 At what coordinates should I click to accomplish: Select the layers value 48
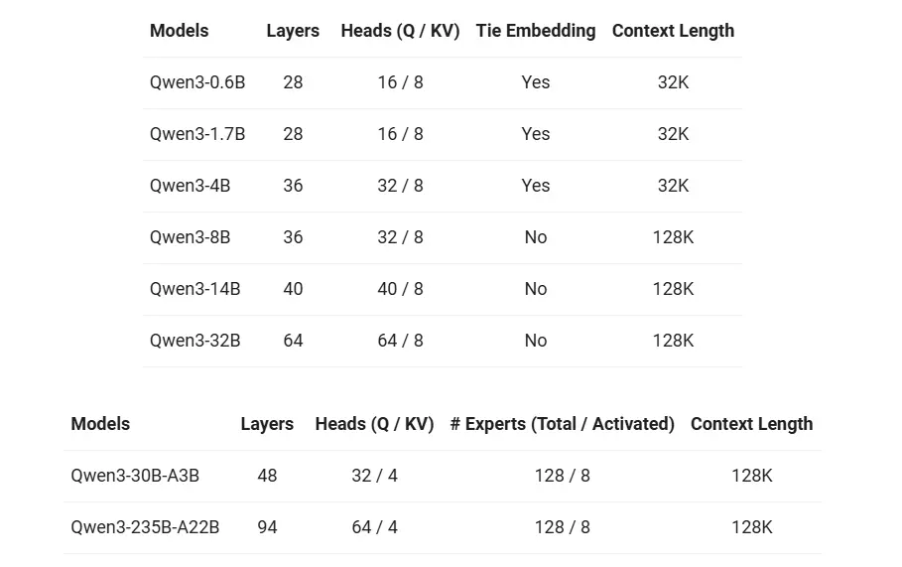(x=267, y=476)
